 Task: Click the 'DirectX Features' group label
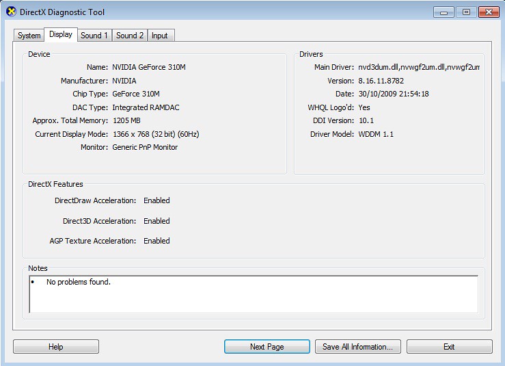pos(55,184)
